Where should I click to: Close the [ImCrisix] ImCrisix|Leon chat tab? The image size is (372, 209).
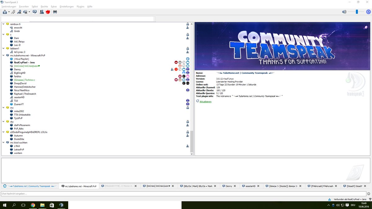pos(173,186)
